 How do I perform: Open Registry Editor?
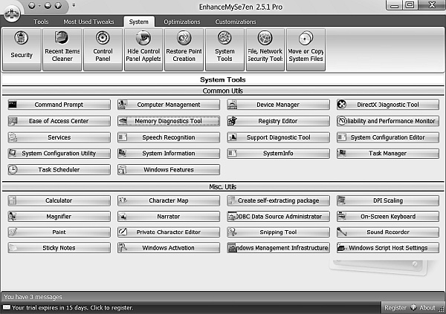(278, 121)
